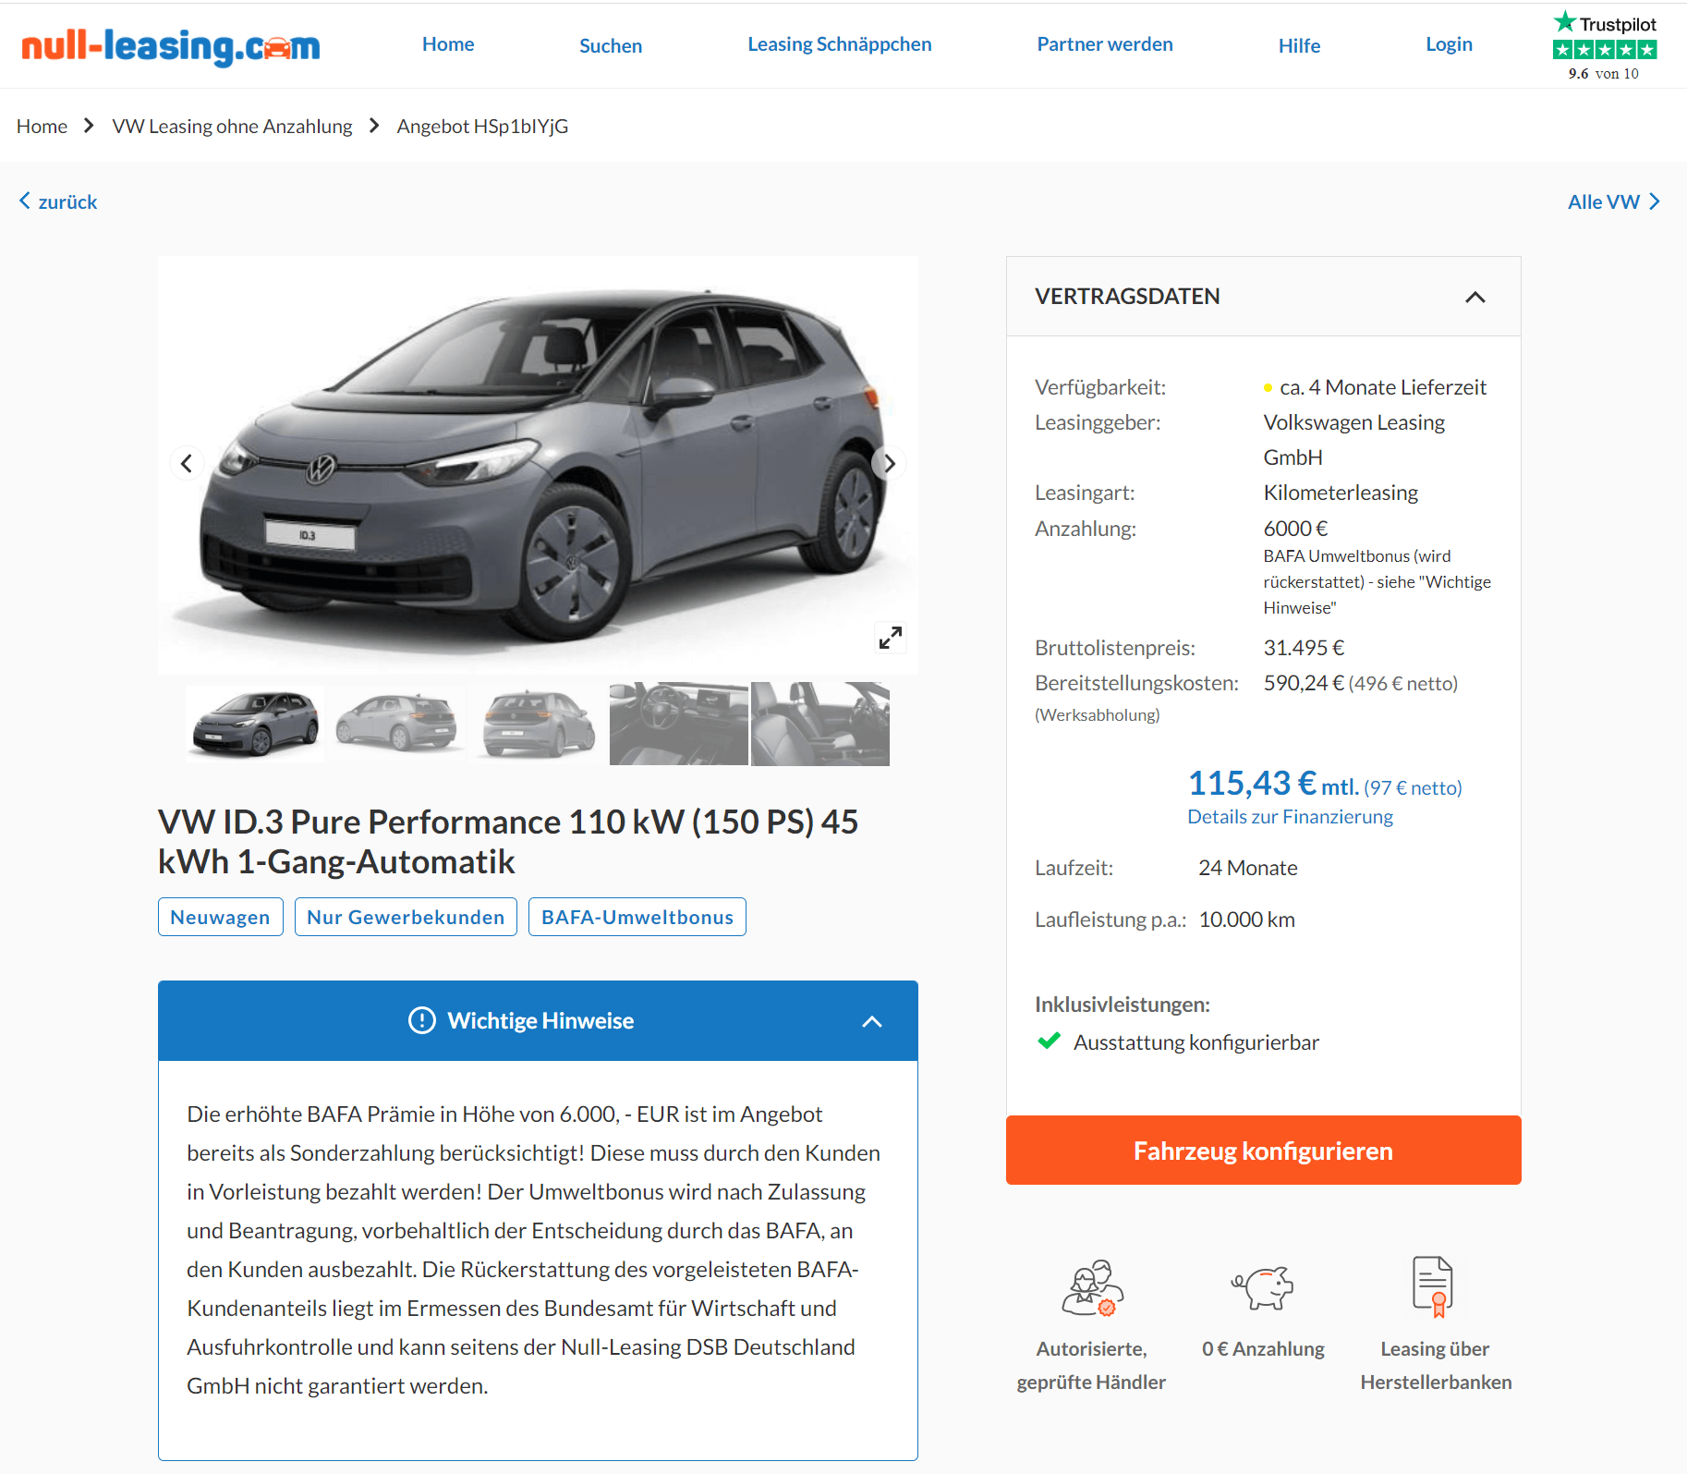This screenshot has height=1474, width=1687.
Task: Open the Alle VW listing
Action: (x=1614, y=201)
